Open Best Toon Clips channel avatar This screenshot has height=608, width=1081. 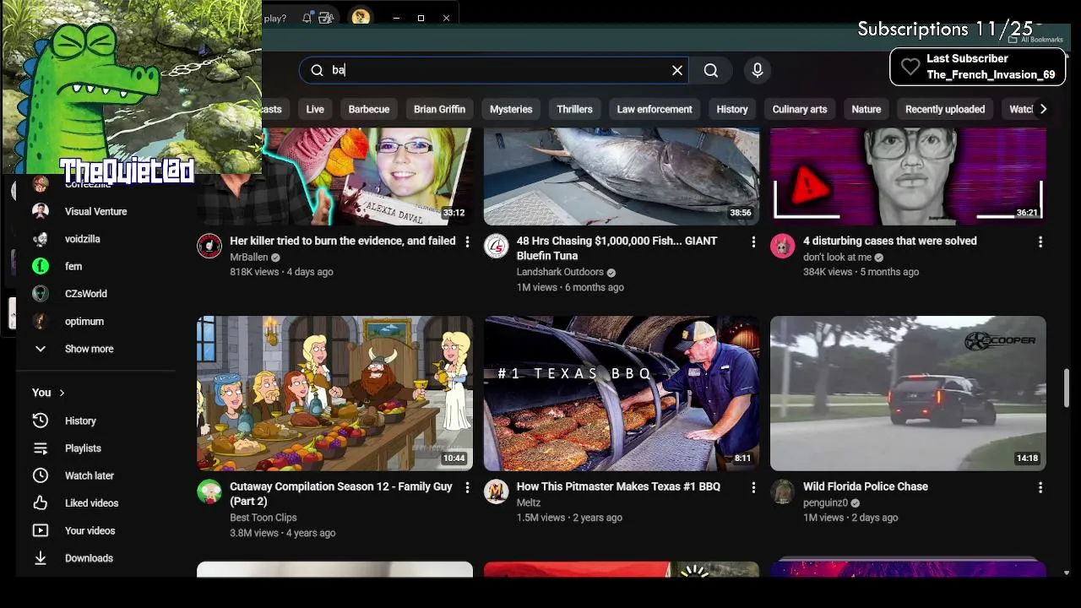click(x=209, y=491)
